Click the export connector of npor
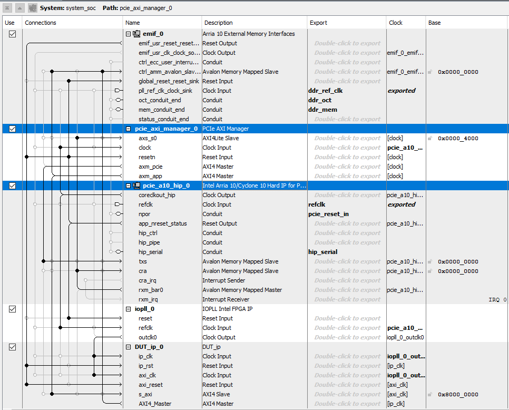 (x=118, y=214)
